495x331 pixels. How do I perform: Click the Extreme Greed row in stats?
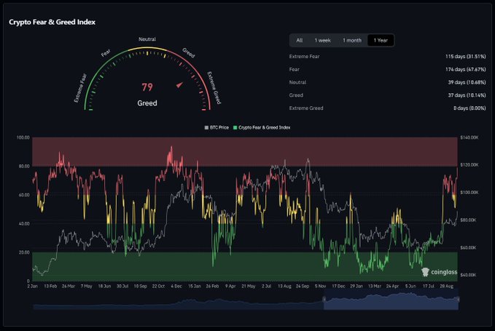point(387,108)
